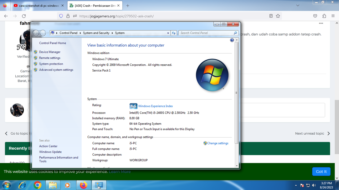The image size is (339, 190).
Task: Toggle Firefox reader view
Action: click(x=271, y=16)
